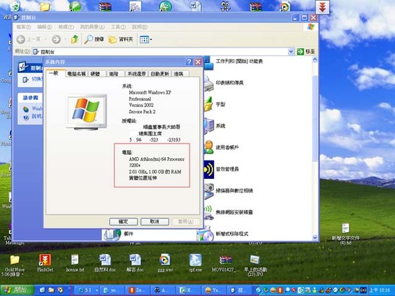This screenshot has width=395, height=296.
Task: Click into the 控制台 address field
Action: coord(160,51)
